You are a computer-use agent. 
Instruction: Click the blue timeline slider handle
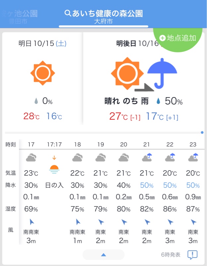click(x=202, y=132)
